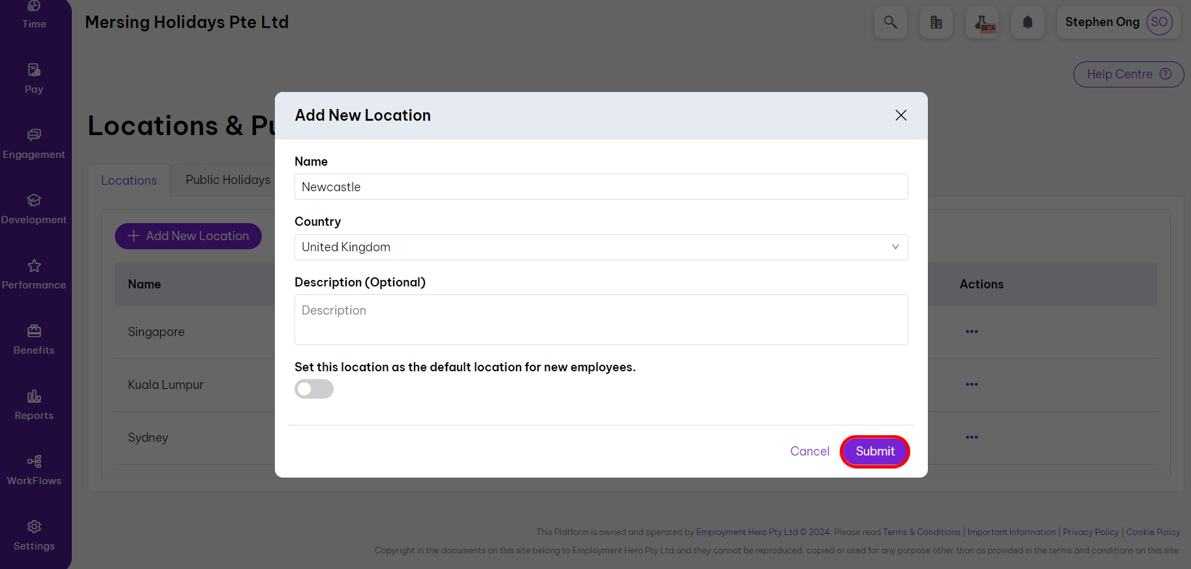1191x569 pixels.
Task: Submit the new location form
Action: pos(874,452)
